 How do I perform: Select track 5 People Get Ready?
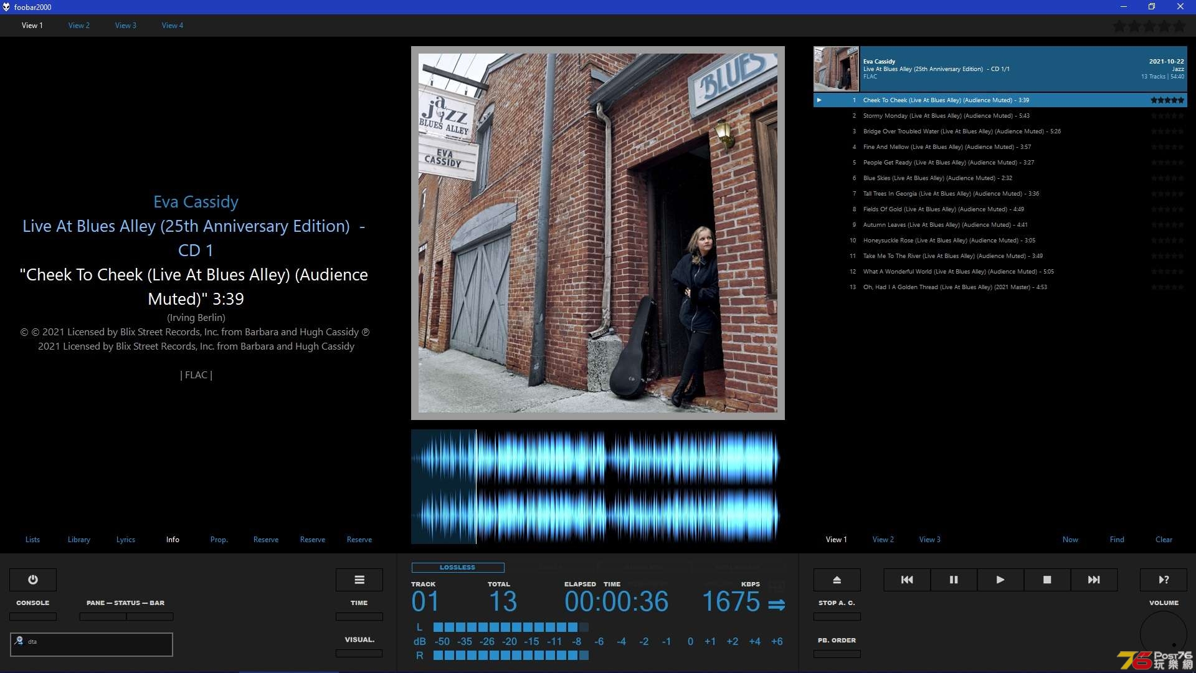[x=1000, y=162]
